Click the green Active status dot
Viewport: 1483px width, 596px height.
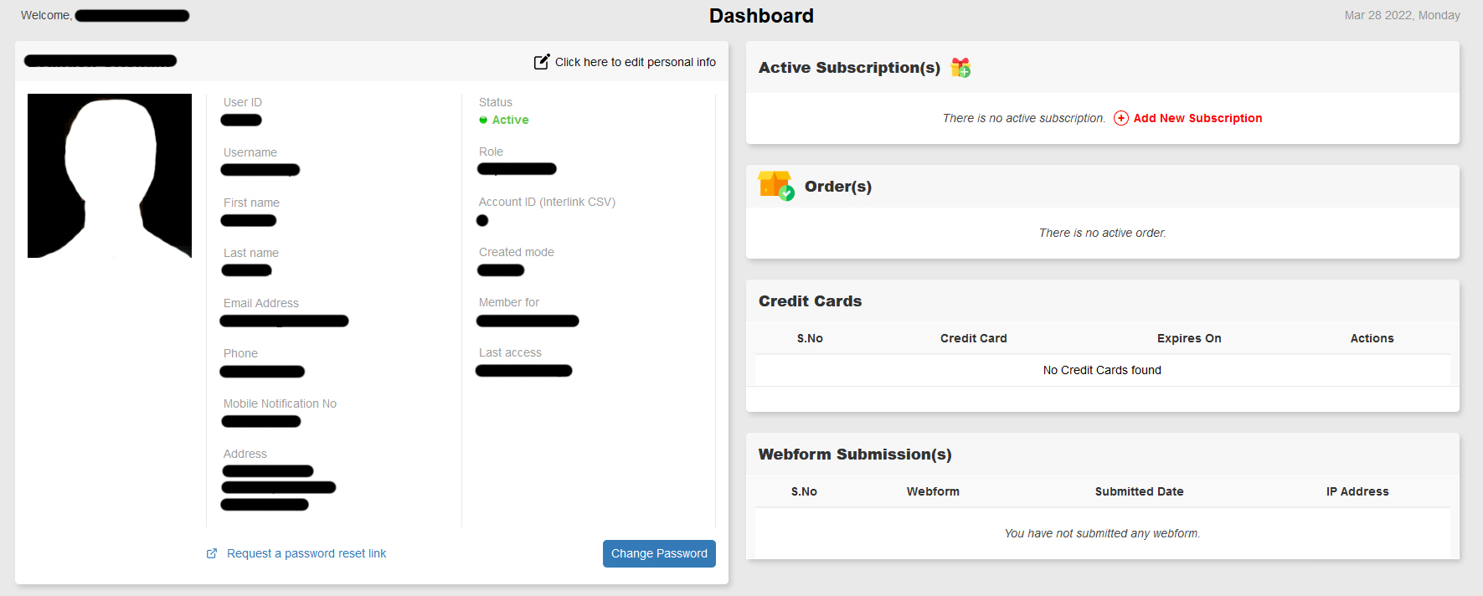(483, 120)
